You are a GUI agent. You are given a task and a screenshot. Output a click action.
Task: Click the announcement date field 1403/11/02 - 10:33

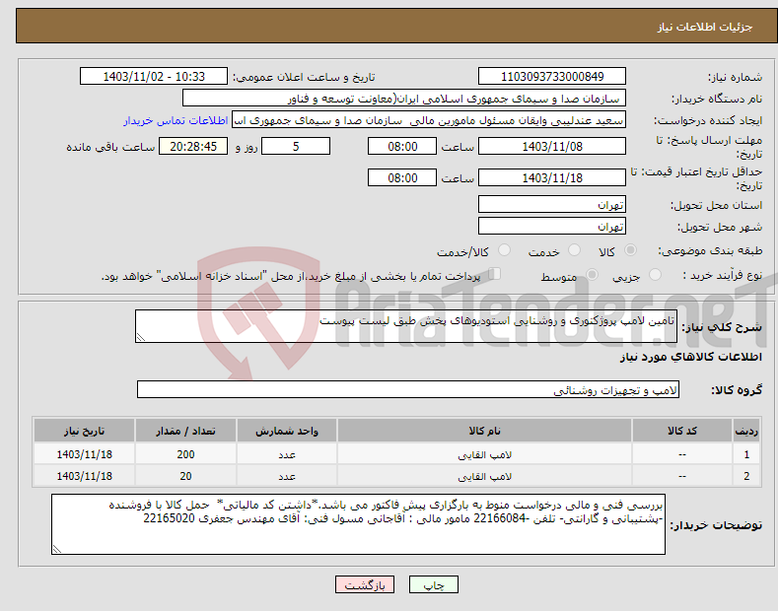coord(154,77)
